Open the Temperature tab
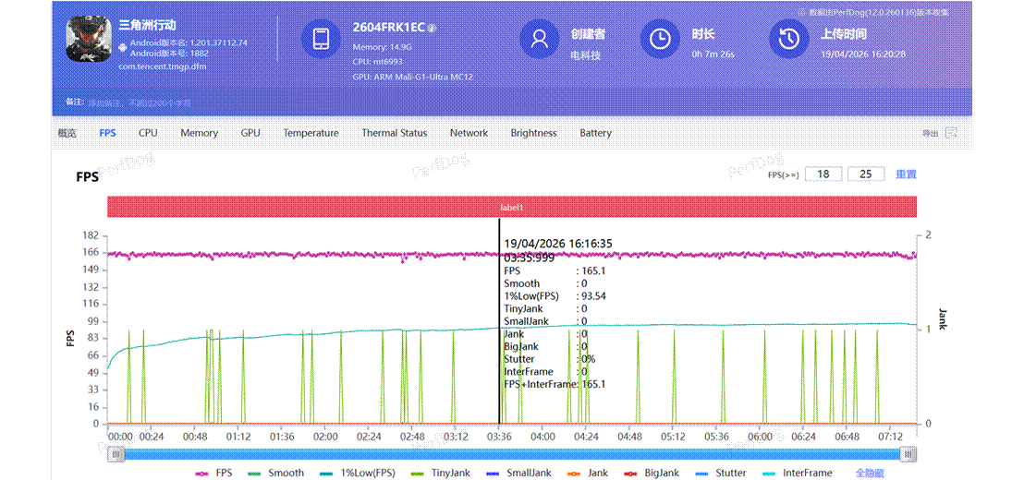Screen dimensions: 1024x480 pyautogui.click(x=311, y=133)
